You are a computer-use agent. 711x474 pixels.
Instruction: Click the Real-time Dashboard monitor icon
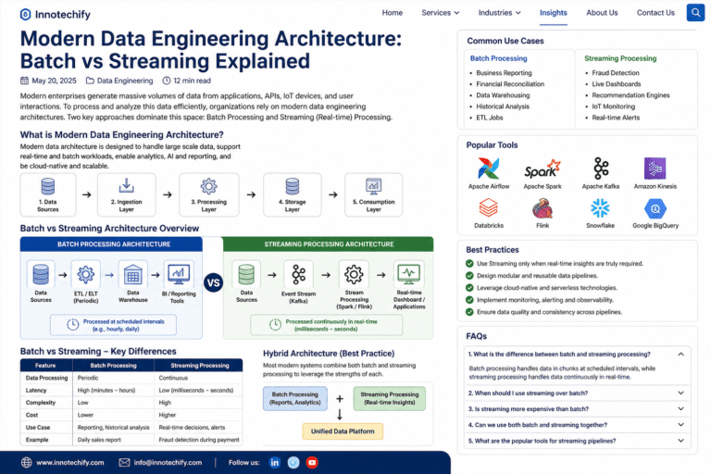tap(409, 274)
